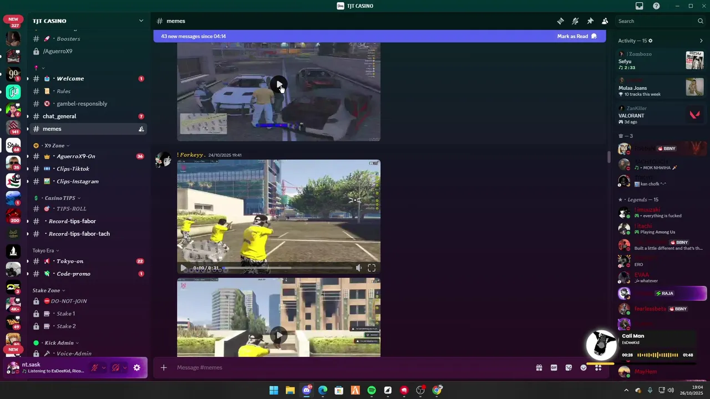Toggle the member list
This screenshot has width=710, height=399.
(x=605, y=21)
